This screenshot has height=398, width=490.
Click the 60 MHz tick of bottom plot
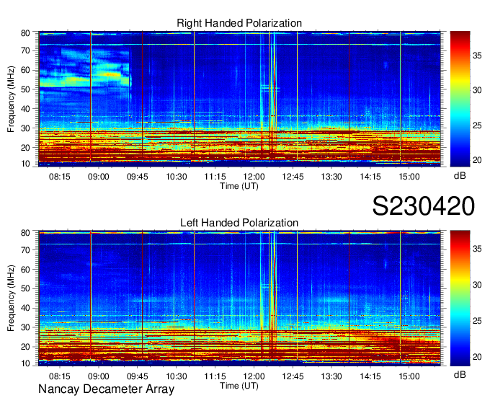coord(25,270)
